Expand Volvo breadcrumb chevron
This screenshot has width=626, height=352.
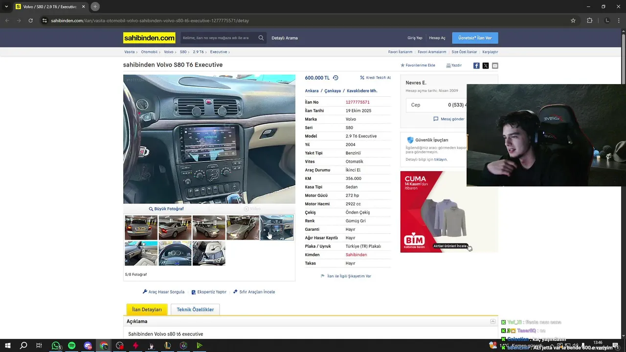click(x=176, y=52)
